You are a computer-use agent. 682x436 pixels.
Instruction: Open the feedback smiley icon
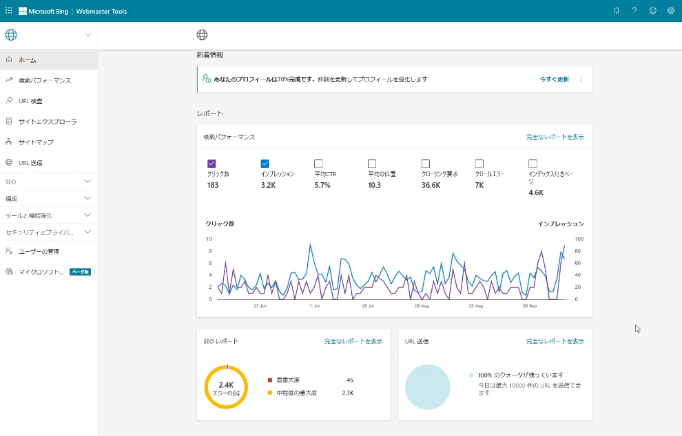click(653, 10)
